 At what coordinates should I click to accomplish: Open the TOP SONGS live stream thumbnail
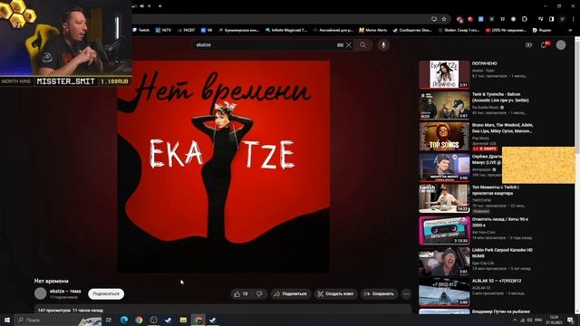(444, 137)
